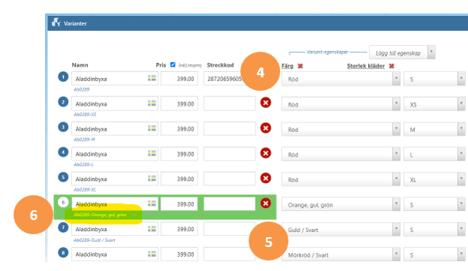
Task: Click article number Ab0289-Guld / Svart
Action: tap(95, 240)
